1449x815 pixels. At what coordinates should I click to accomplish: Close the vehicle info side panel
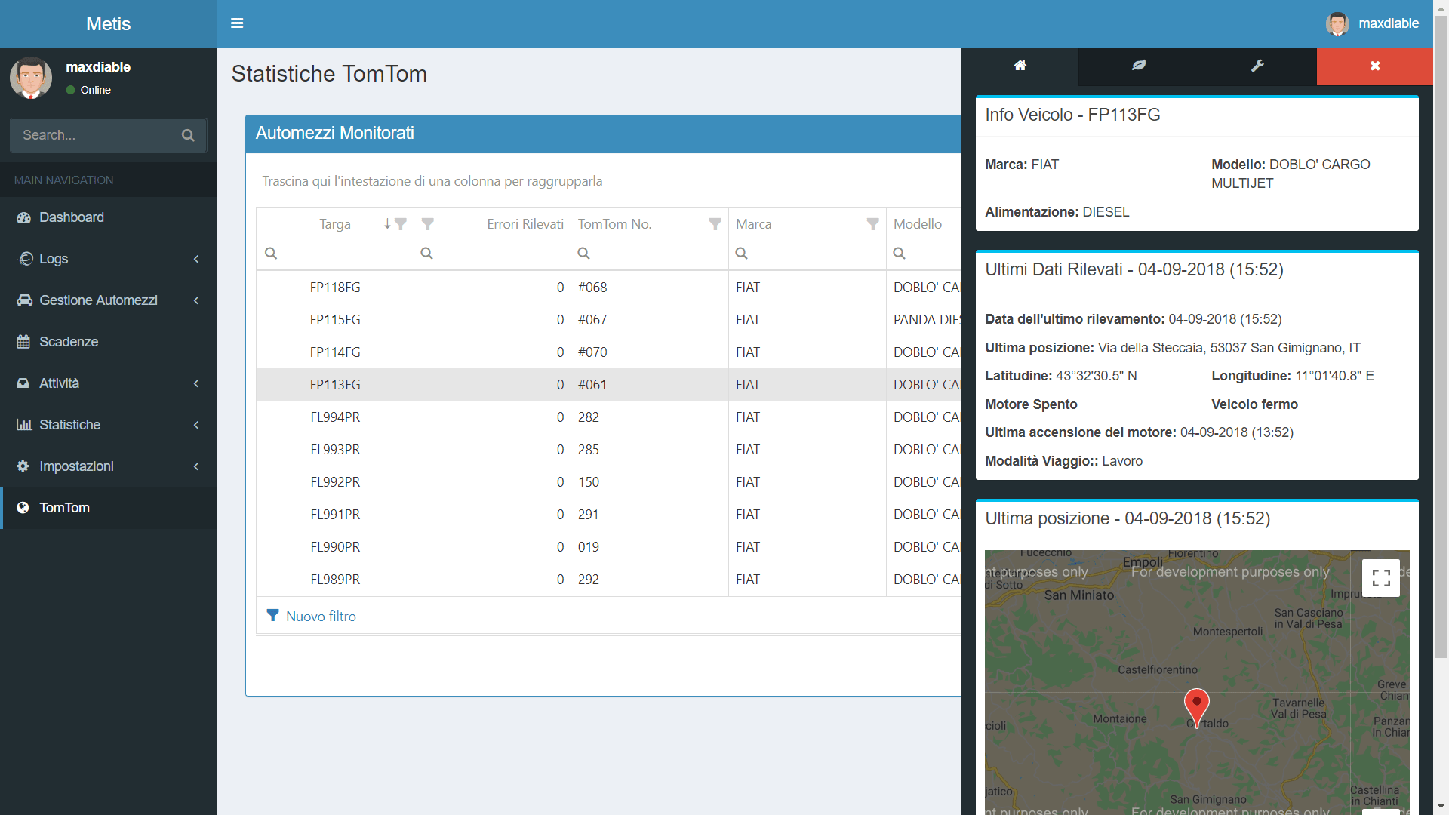(x=1374, y=66)
